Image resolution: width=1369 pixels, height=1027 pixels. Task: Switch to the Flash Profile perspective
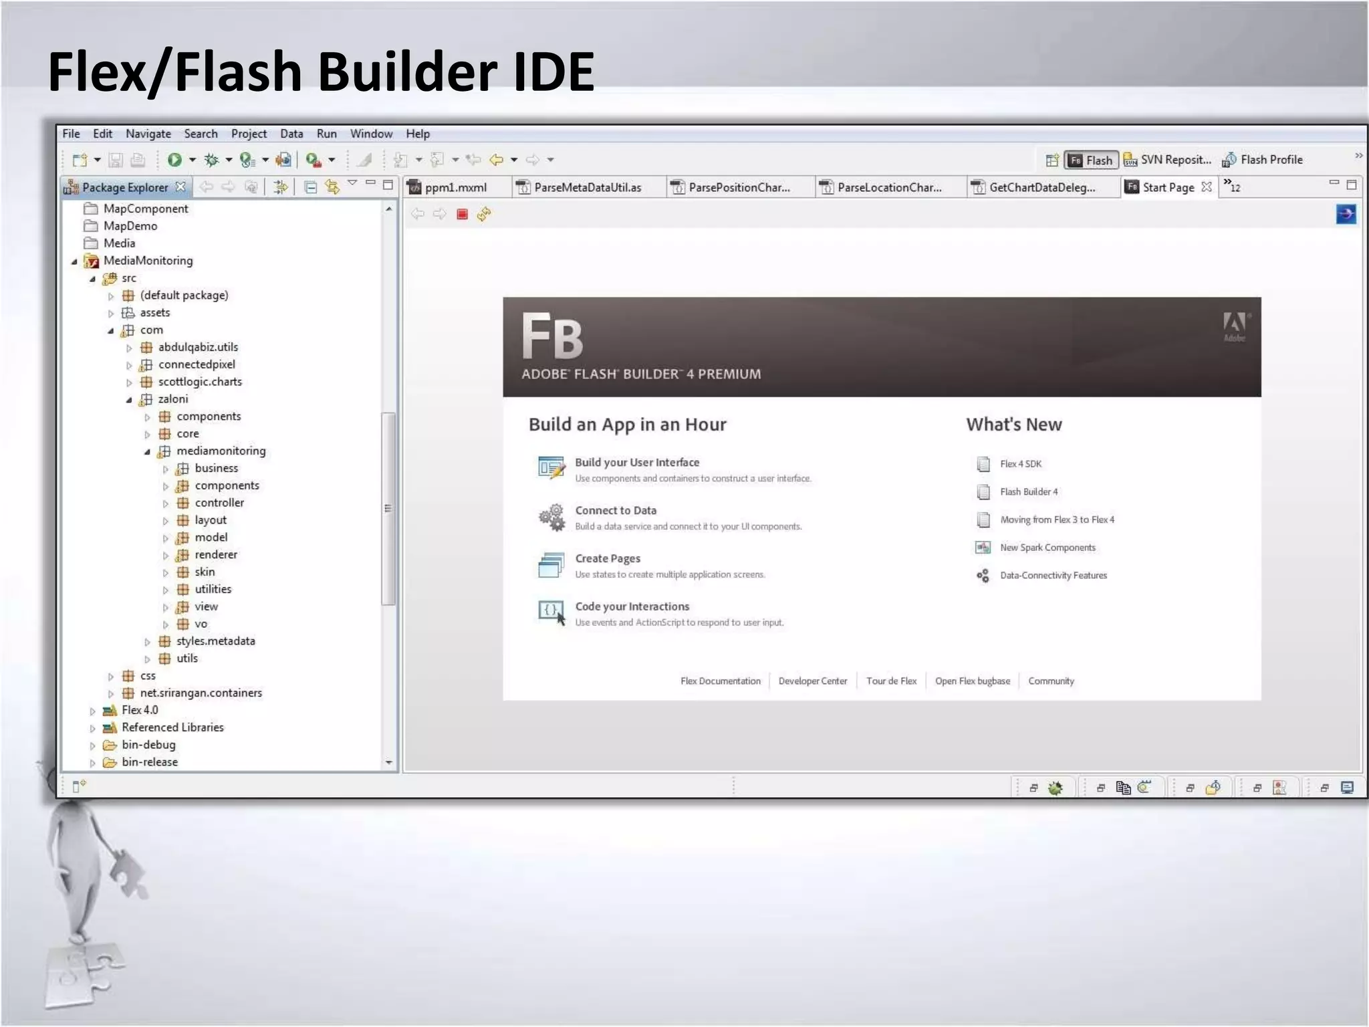(1263, 160)
